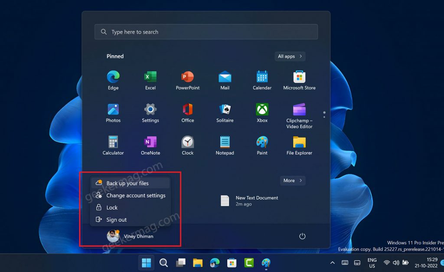Open New Text Document recommendation
The image size is (444, 272).
[249, 200]
